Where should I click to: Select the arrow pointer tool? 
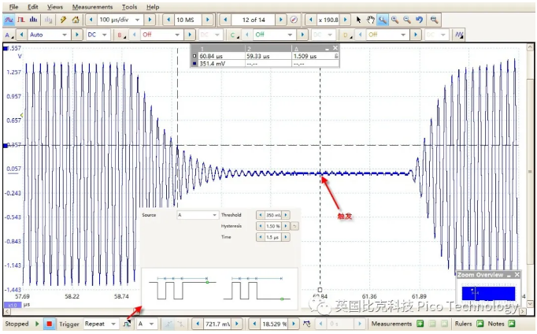[358, 19]
